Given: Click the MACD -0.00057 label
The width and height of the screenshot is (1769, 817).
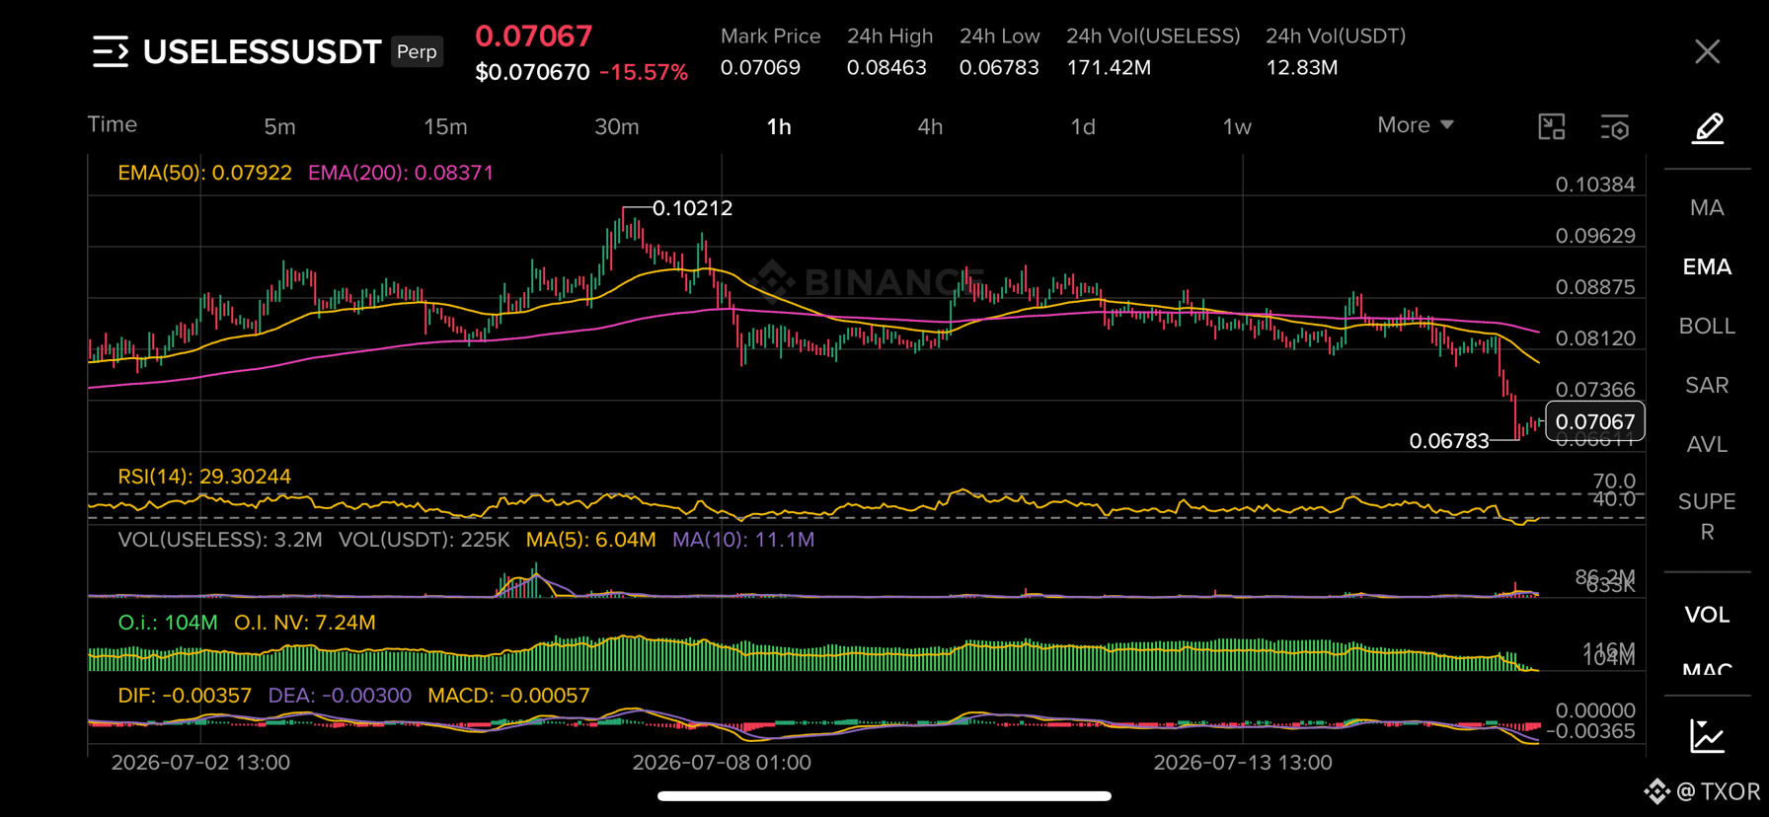Looking at the screenshot, I should (x=508, y=696).
